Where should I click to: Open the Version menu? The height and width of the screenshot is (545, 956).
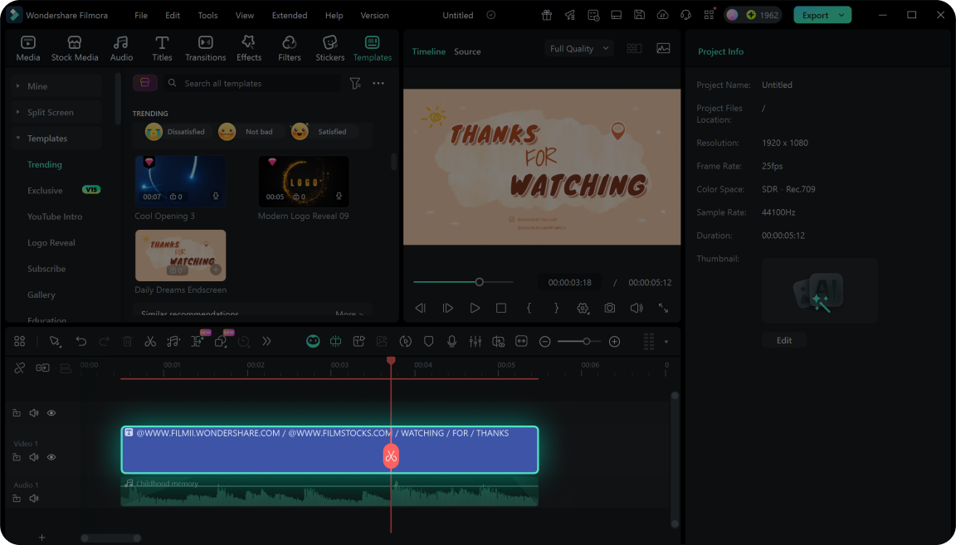[374, 15]
